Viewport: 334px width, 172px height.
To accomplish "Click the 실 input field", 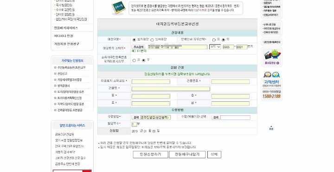I will point(230,104).
